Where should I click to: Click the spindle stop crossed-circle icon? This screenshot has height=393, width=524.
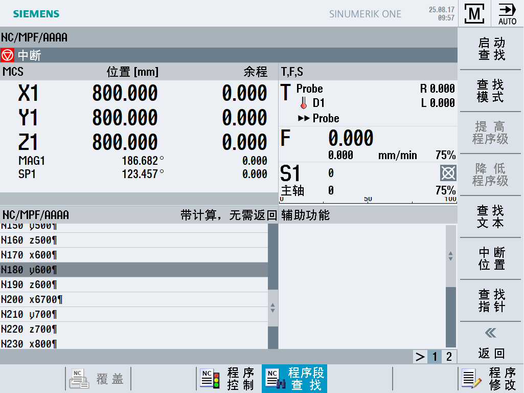[448, 173]
